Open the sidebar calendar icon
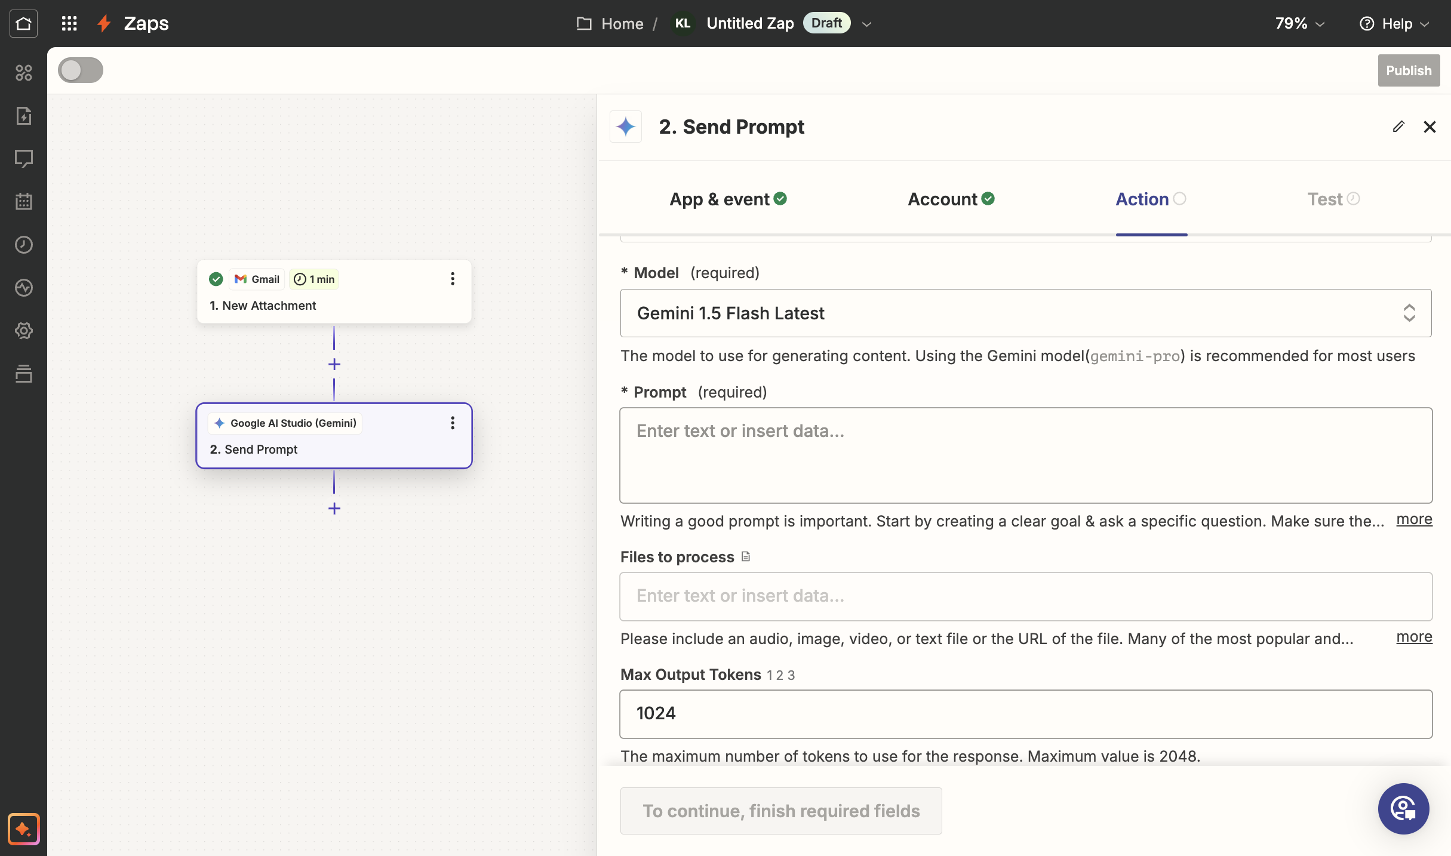The height and width of the screenshot is (856, 1451). [23, 202]
